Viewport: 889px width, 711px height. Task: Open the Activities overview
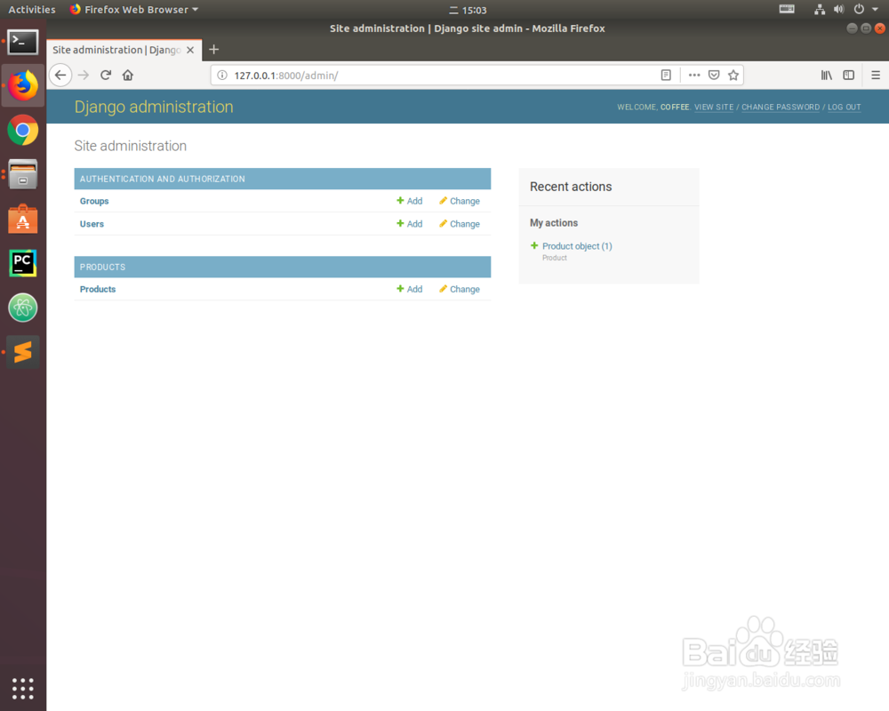32,10
